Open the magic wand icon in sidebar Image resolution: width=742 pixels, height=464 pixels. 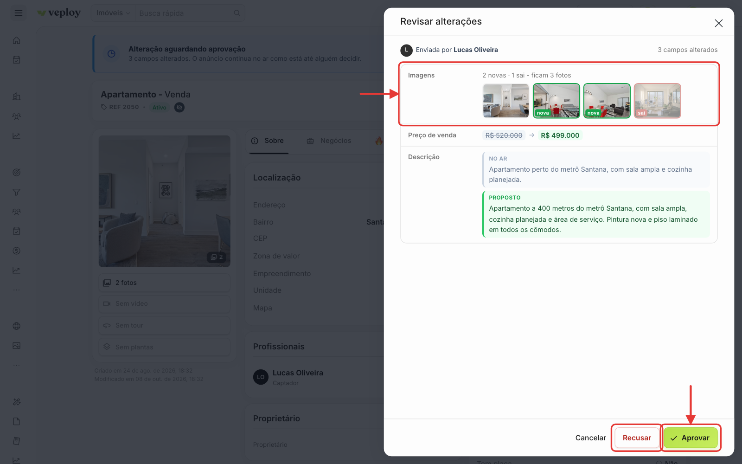(17, 402)
